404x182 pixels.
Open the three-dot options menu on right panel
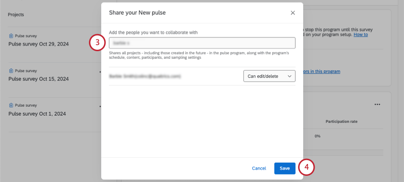click(377, 105)
